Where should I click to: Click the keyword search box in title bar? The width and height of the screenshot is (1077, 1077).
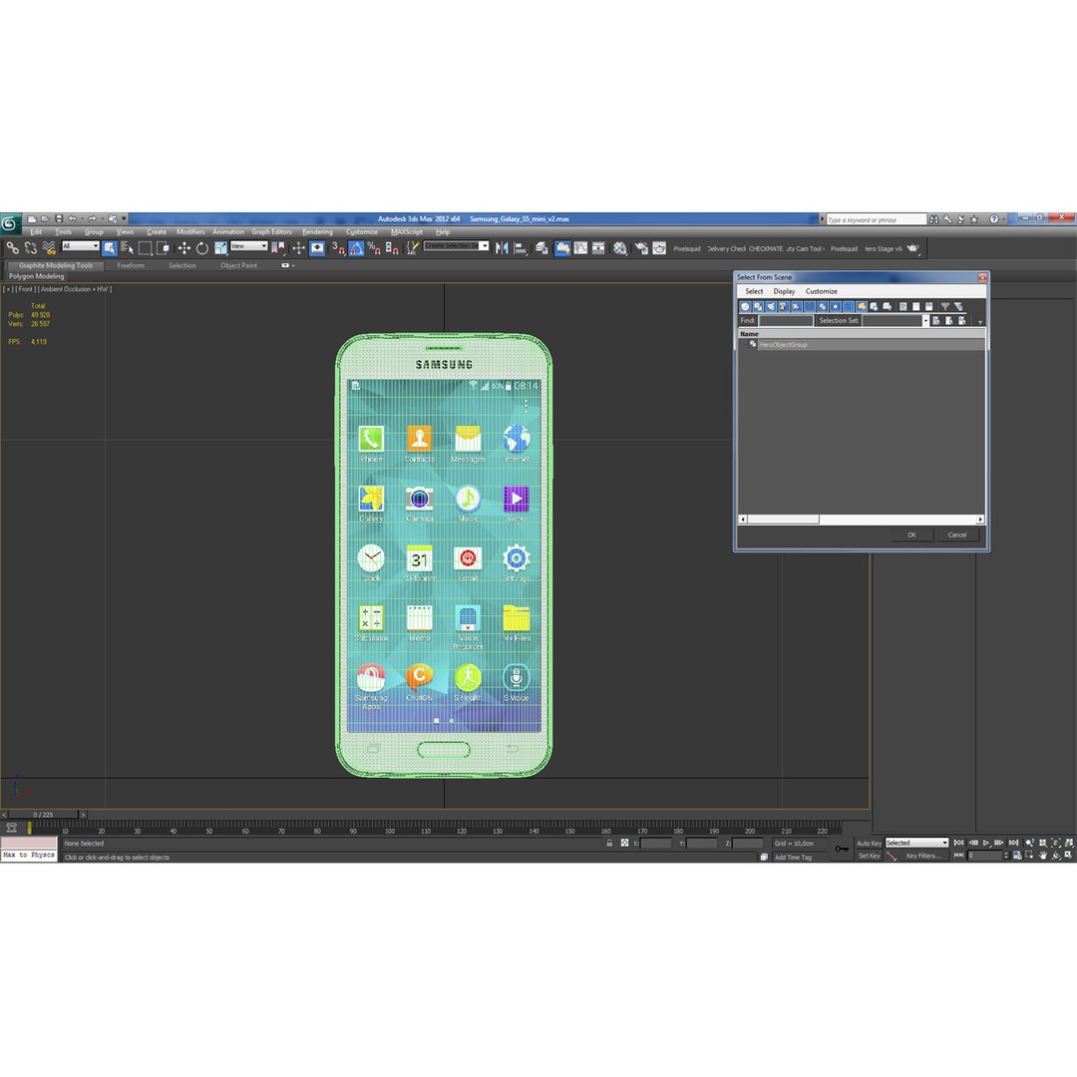click(x=877, y=219)
